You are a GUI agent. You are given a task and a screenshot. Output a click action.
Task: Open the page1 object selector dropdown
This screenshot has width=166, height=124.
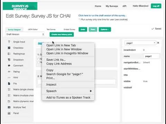pos(140,43)
